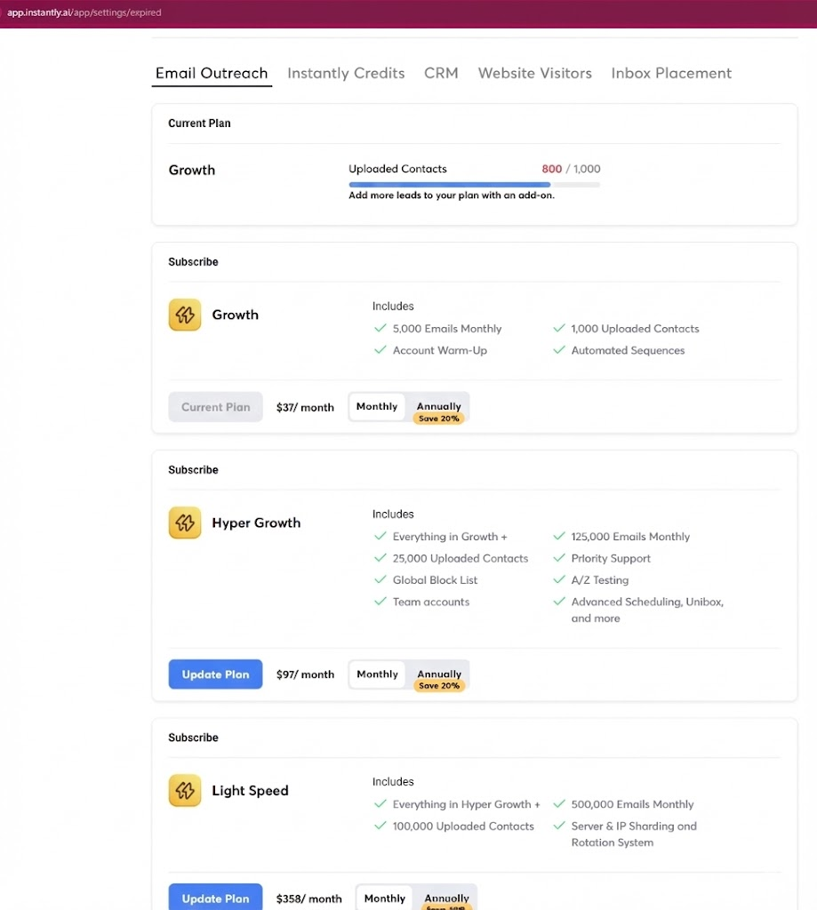Click checkmark beside 500,000 Emails Monthly

click(x=559, y=803)
